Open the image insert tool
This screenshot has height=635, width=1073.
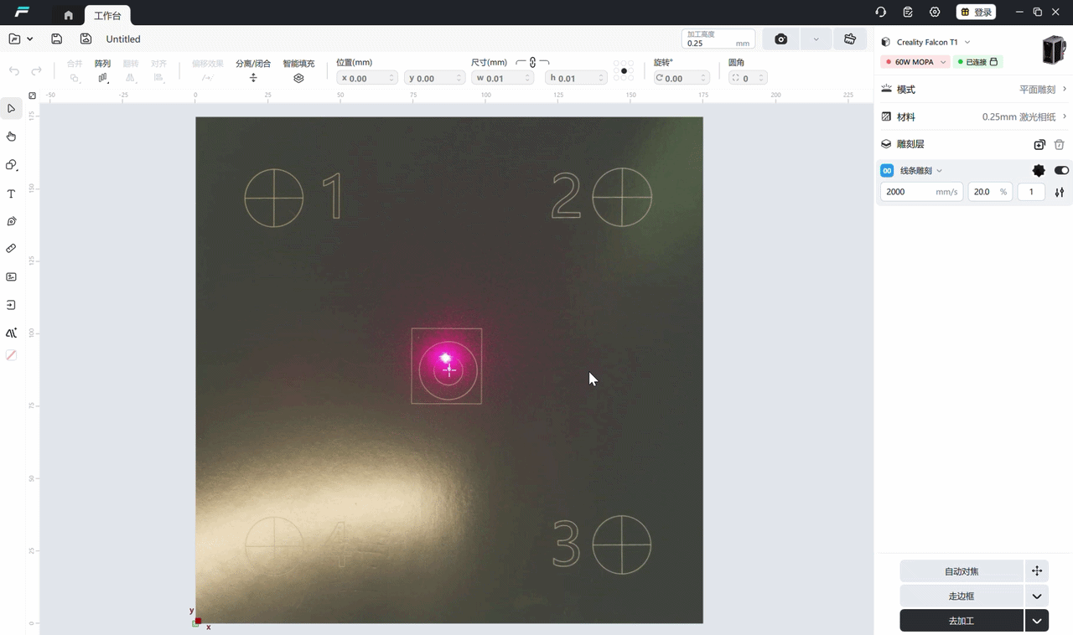tap(12, 276)
